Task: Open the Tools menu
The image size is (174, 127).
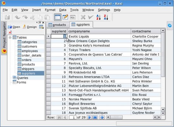Action: click(74, 10)
